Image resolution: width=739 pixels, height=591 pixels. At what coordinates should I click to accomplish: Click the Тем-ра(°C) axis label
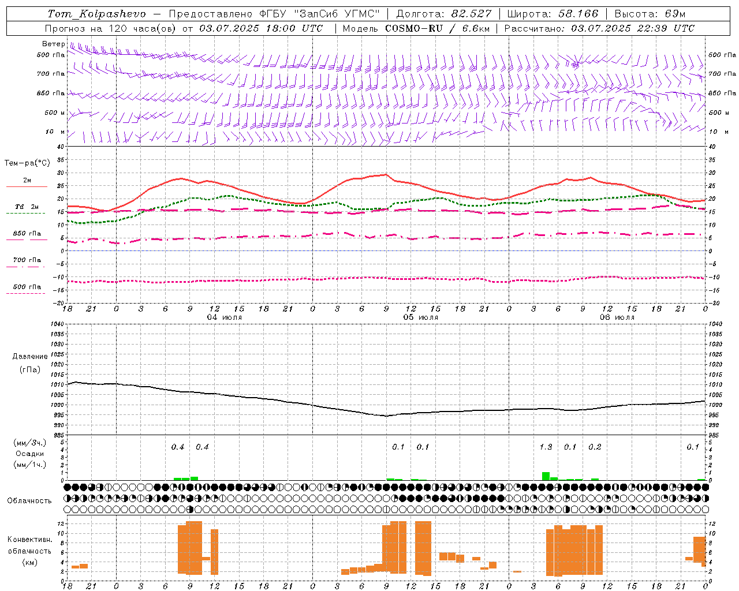click(x=27, y=163)
